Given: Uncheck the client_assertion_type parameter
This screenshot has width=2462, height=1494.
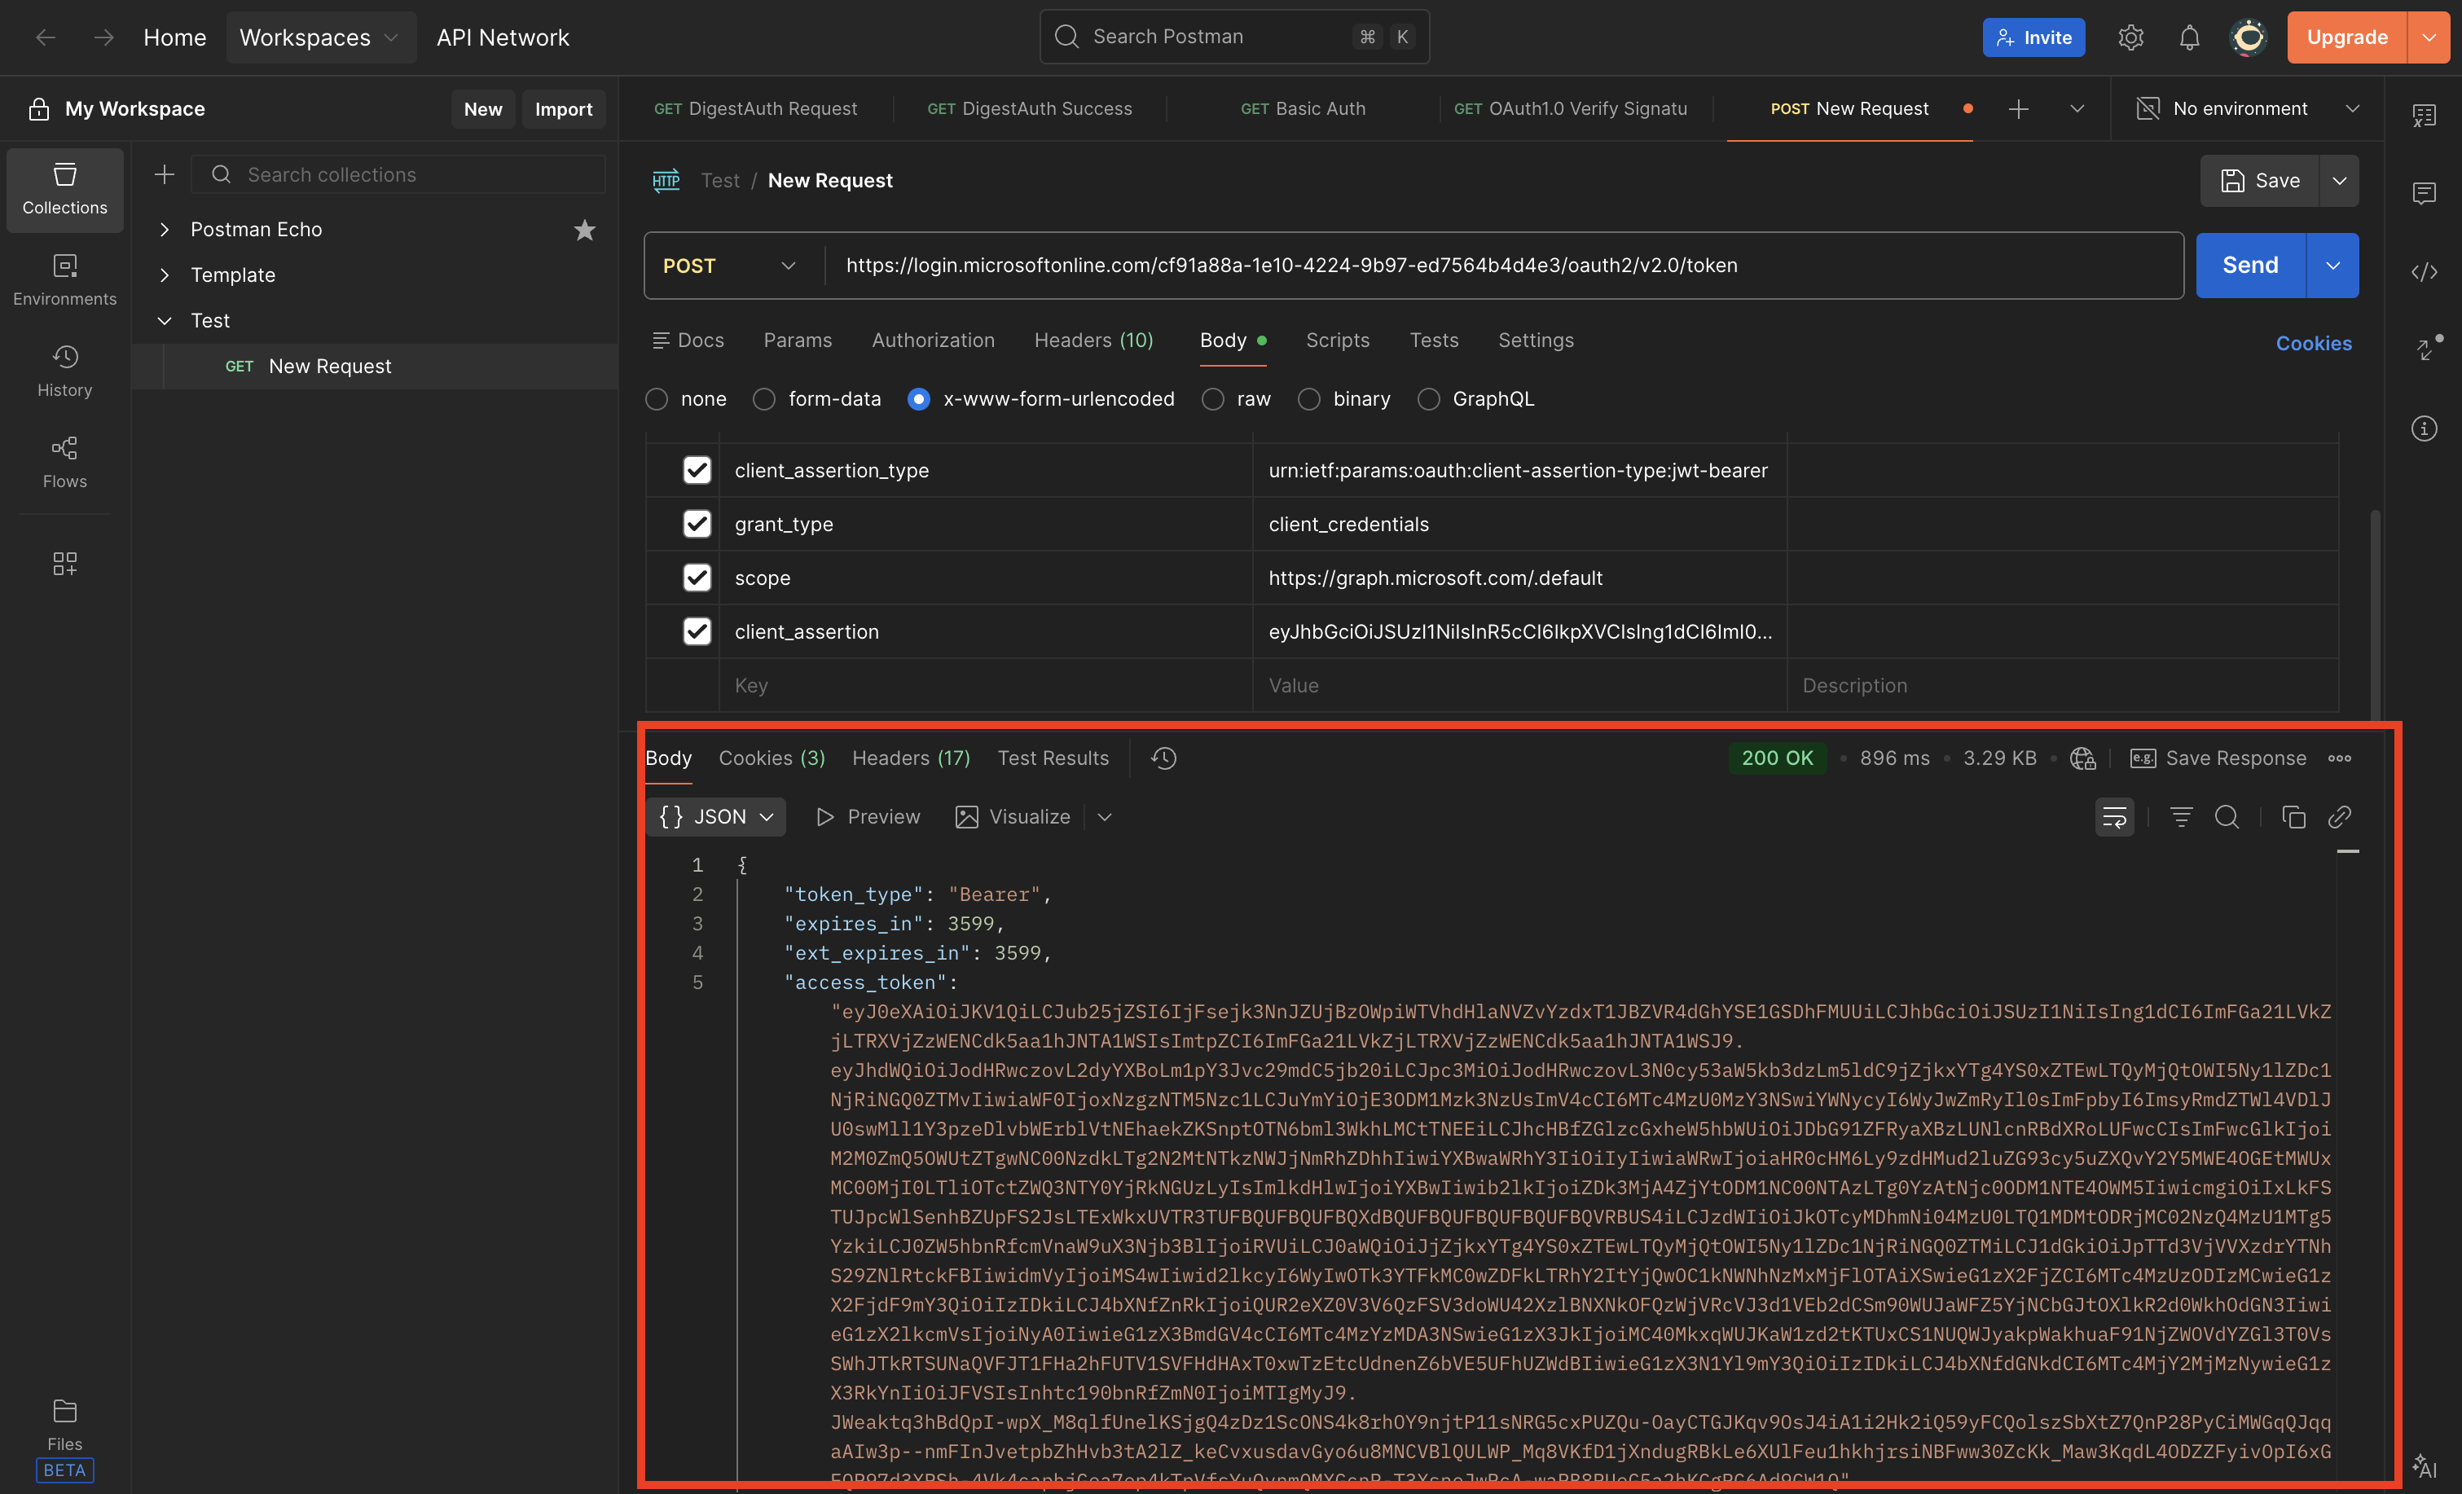Looking at the screenshot, I should pyautogui.click(x=697, y=470).
